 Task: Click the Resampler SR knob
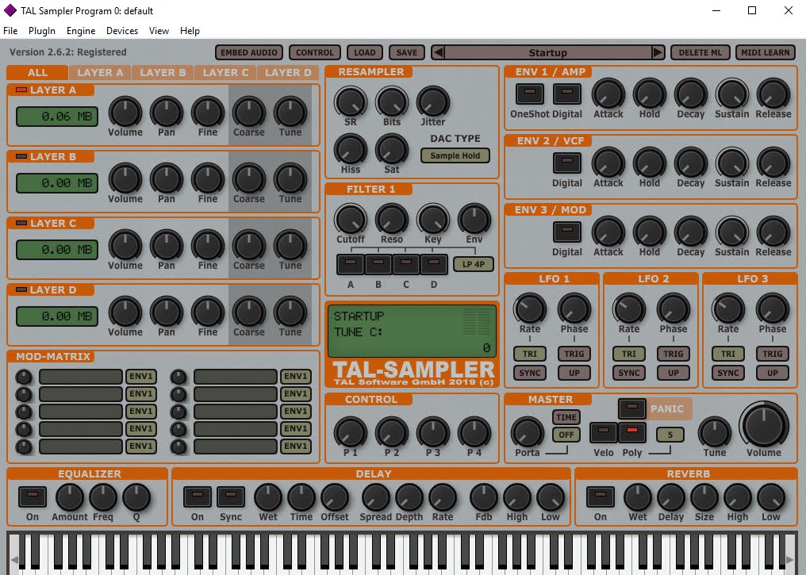[351, 102]
